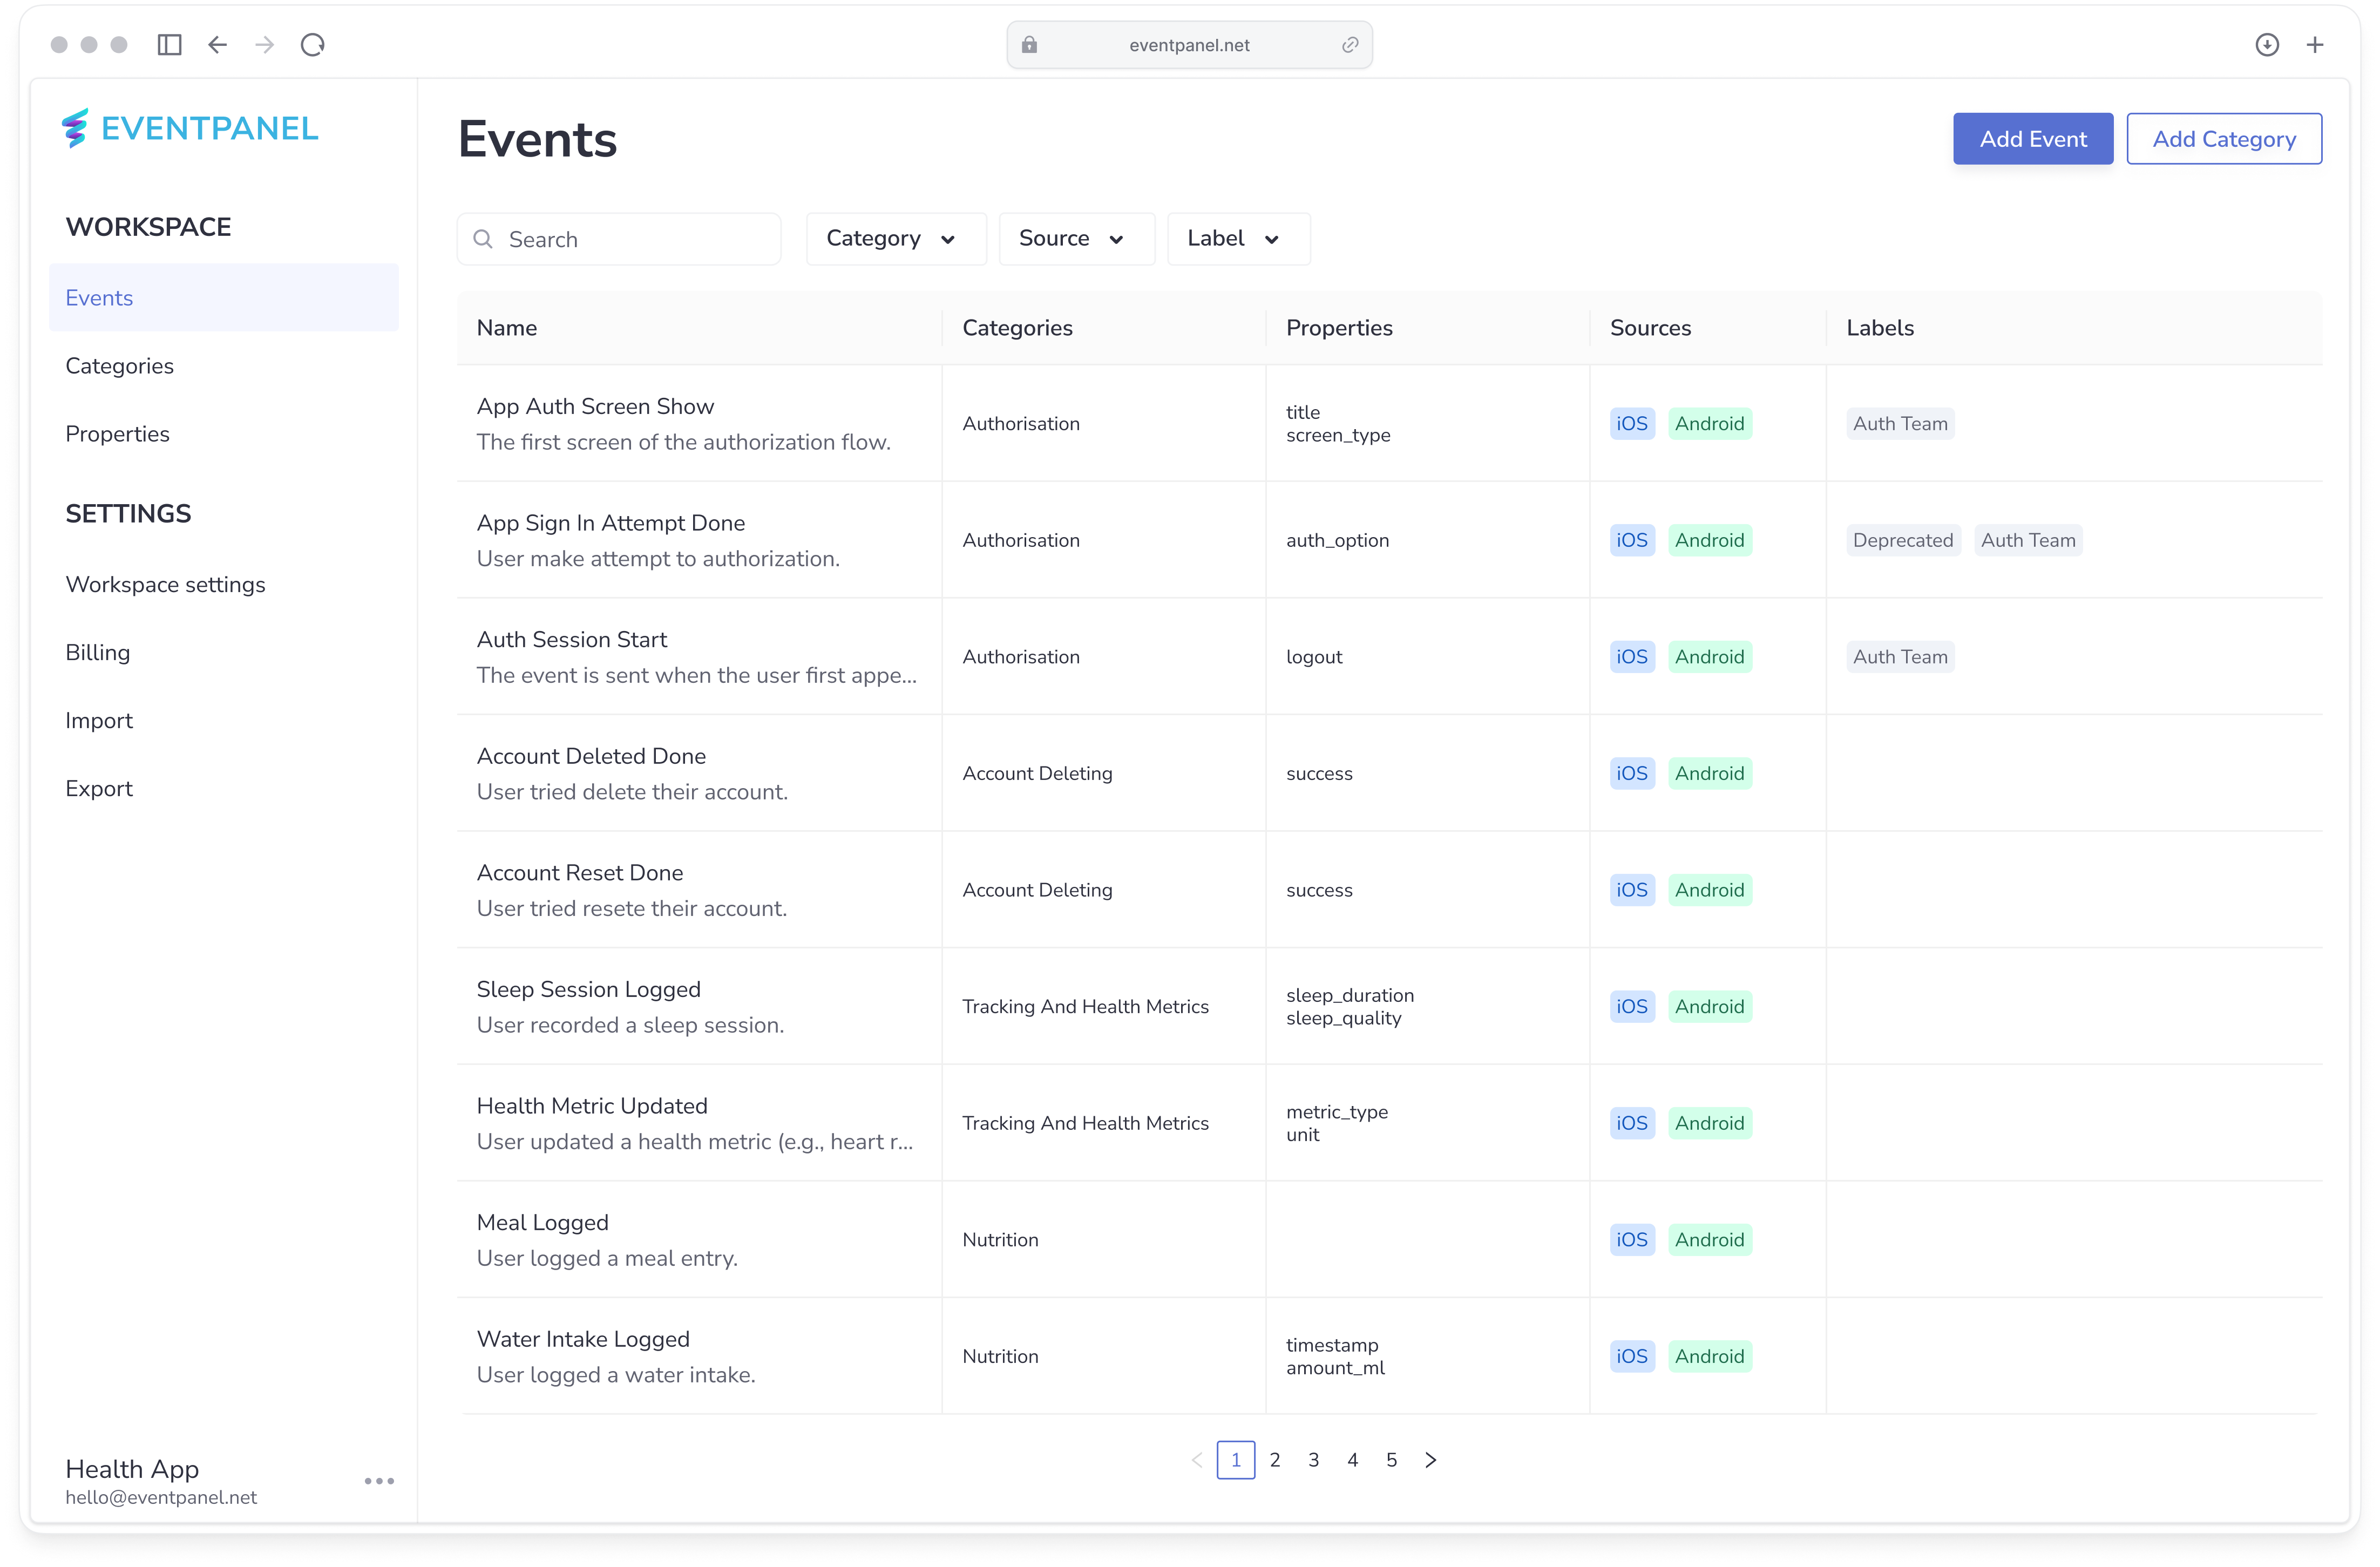Click the Add Category button
The image size is (2380, 1567).
[2224, 138]
